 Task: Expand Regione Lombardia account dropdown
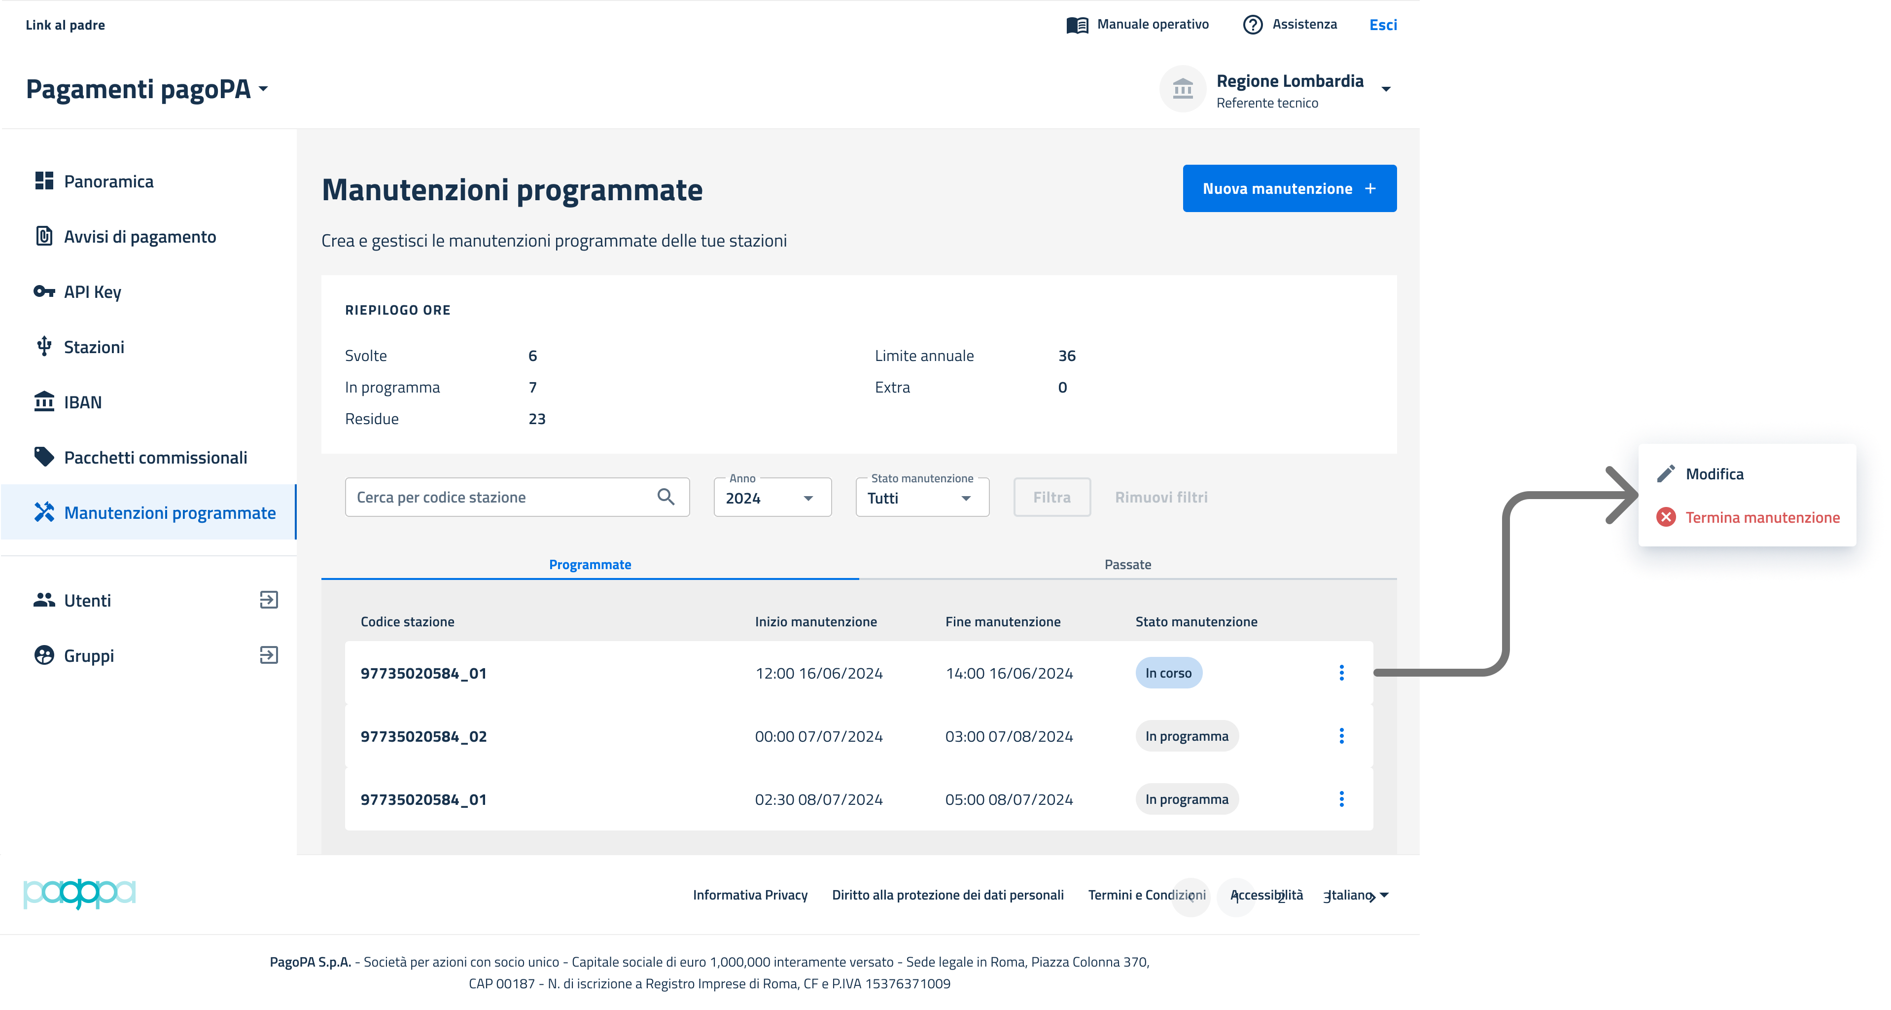click(x=1386, y=90)
